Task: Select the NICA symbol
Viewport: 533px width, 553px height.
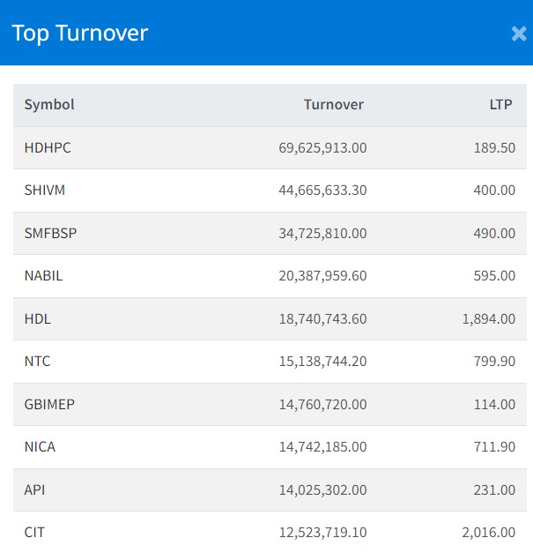Action: (40, 447)
